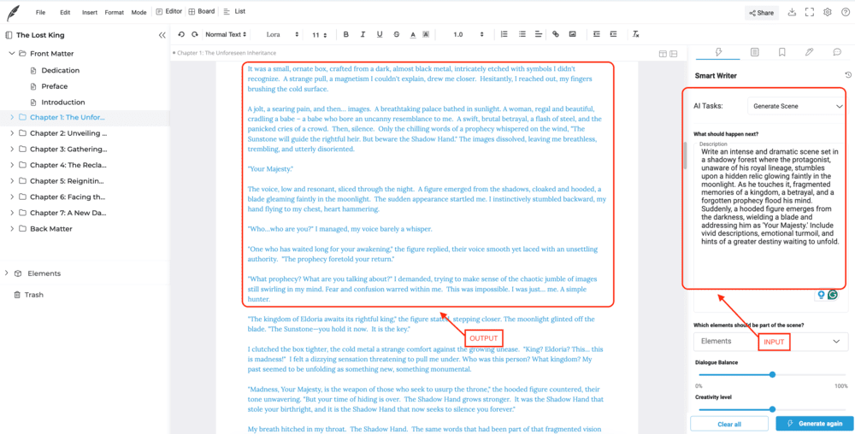Viewport: 855px width, 434px height.
Task: Collapse the left sidebar with double chevron
Action: tap(162, 35)
